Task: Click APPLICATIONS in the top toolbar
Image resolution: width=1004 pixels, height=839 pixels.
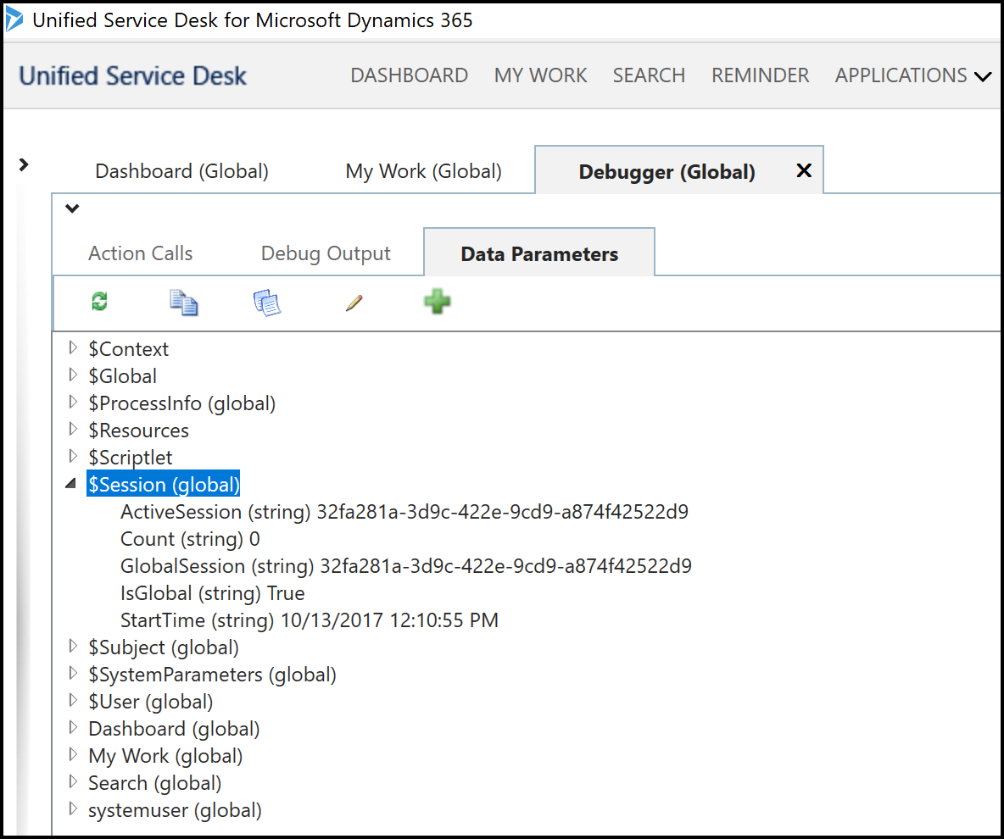Action: [901, 75]
